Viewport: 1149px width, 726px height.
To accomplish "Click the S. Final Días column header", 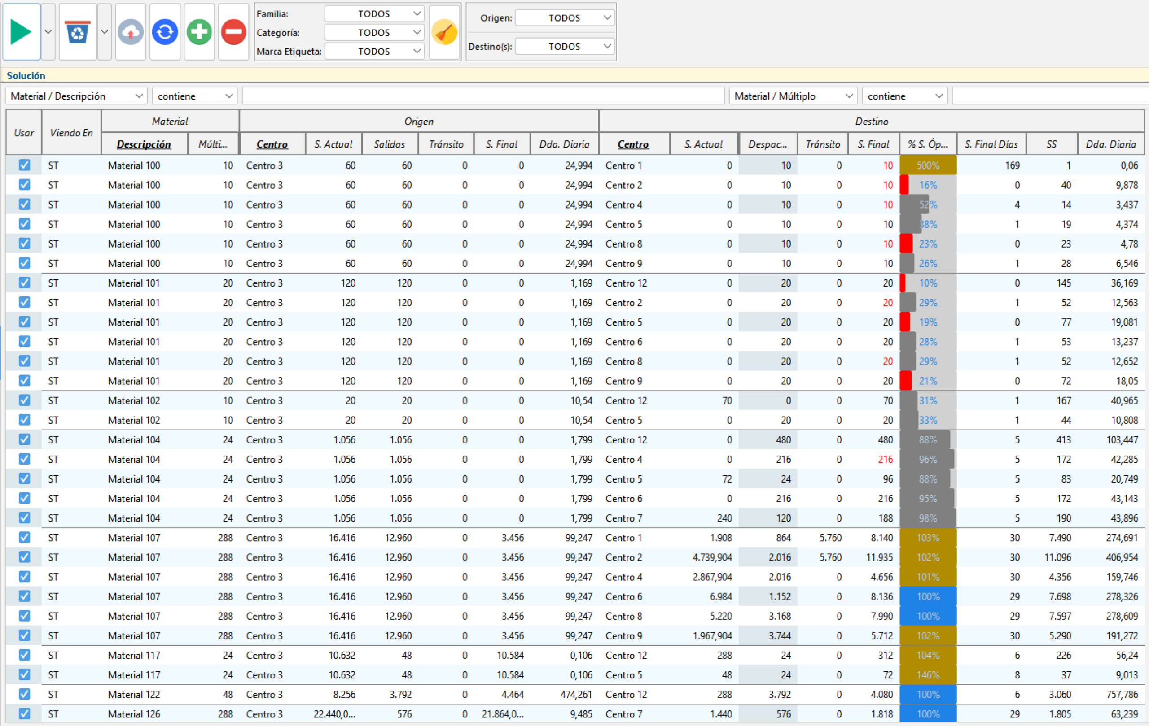I will pyautogui.click(x=991, y=144).
